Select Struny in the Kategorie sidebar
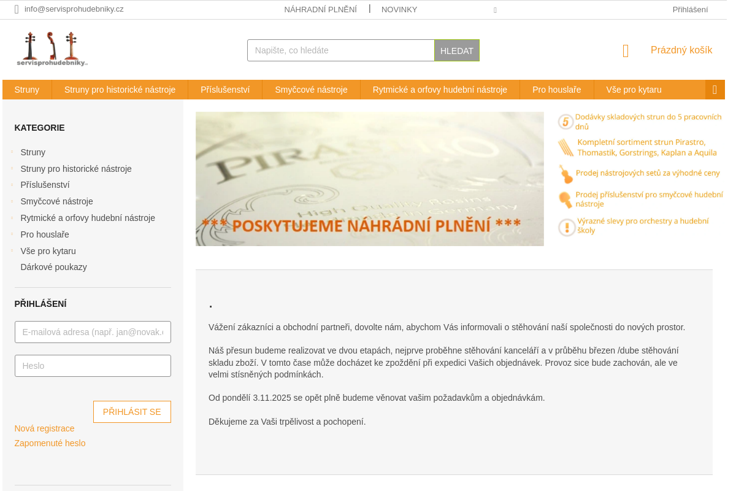The height and width of the screenshot is (491, 736). click(33, 152)
